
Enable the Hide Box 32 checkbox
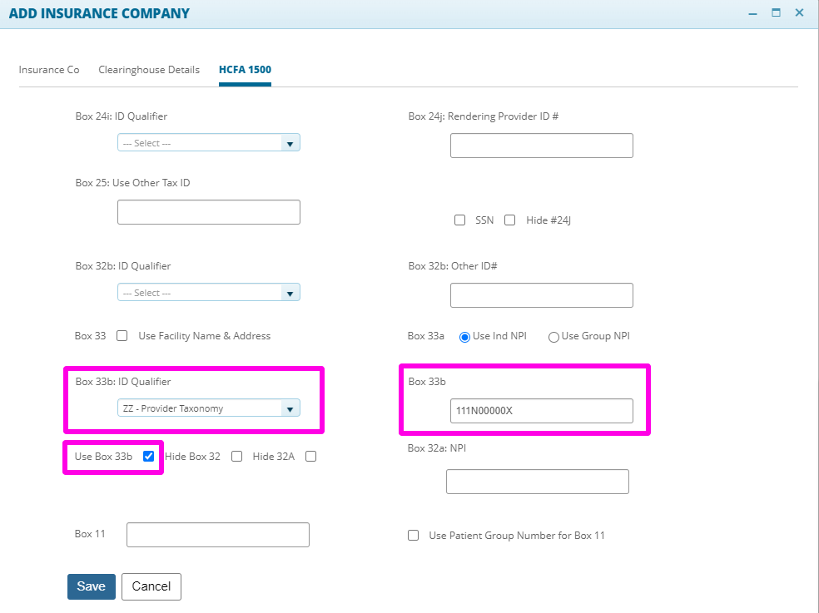pyautogui.click(x=236, y=456)
